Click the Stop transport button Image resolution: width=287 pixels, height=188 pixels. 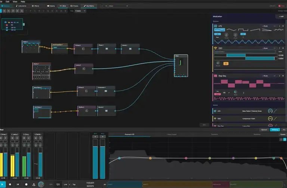pyautogui.click(x=10, y=184)
